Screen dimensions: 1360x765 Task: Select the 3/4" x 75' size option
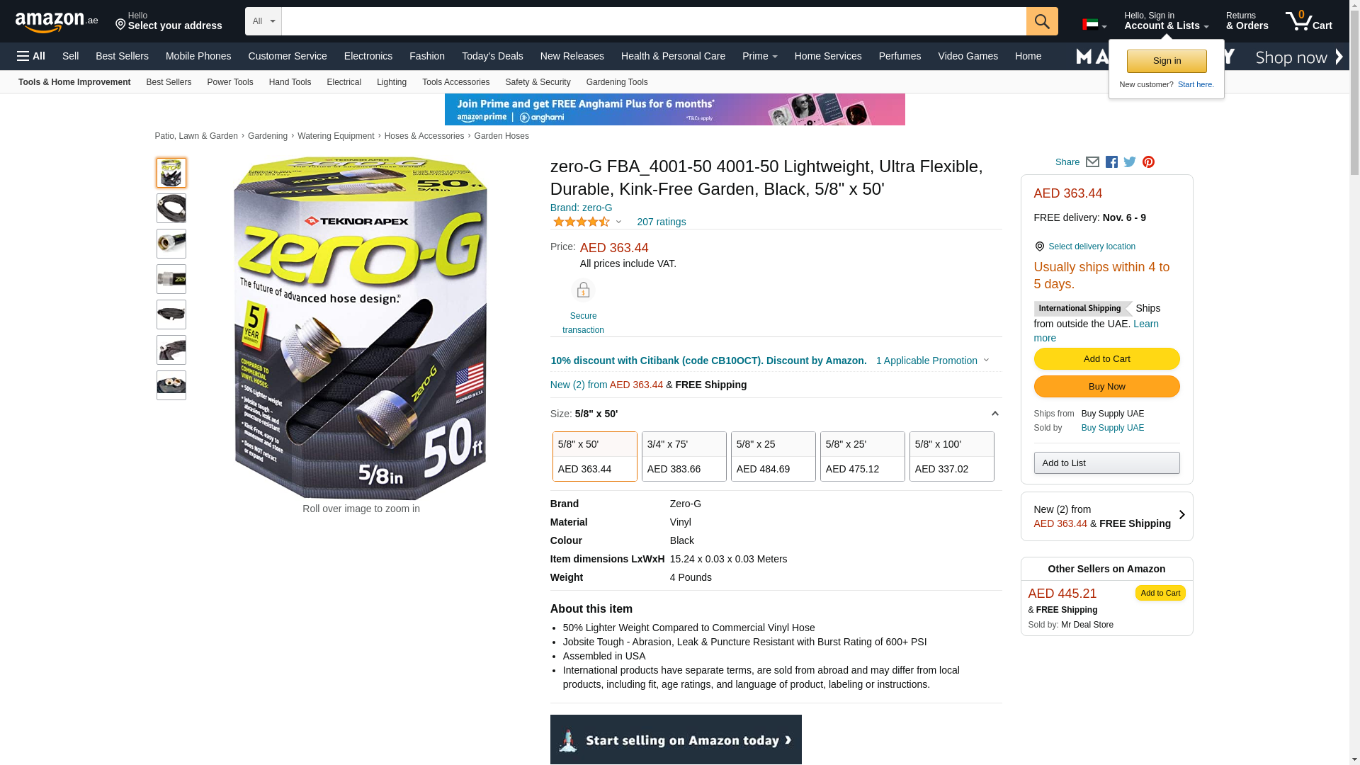coord(684,457)
